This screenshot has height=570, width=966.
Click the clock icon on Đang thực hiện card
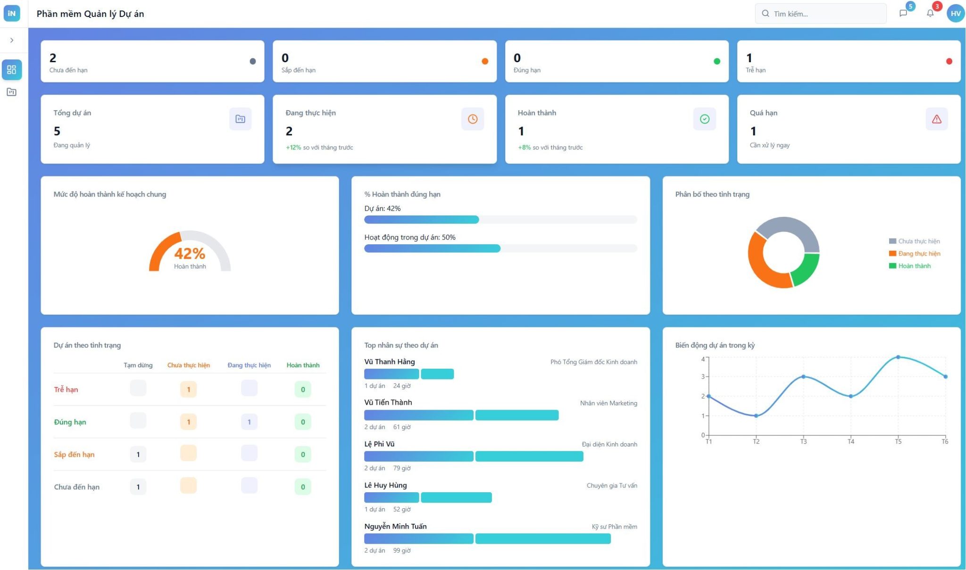[472, 119]
